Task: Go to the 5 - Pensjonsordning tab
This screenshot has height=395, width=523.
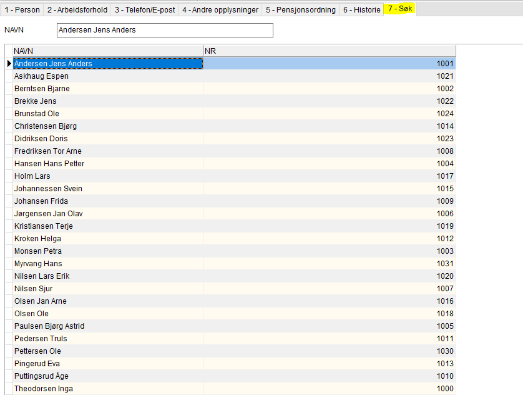Action: pyautogui.click(x=301, y=9)
